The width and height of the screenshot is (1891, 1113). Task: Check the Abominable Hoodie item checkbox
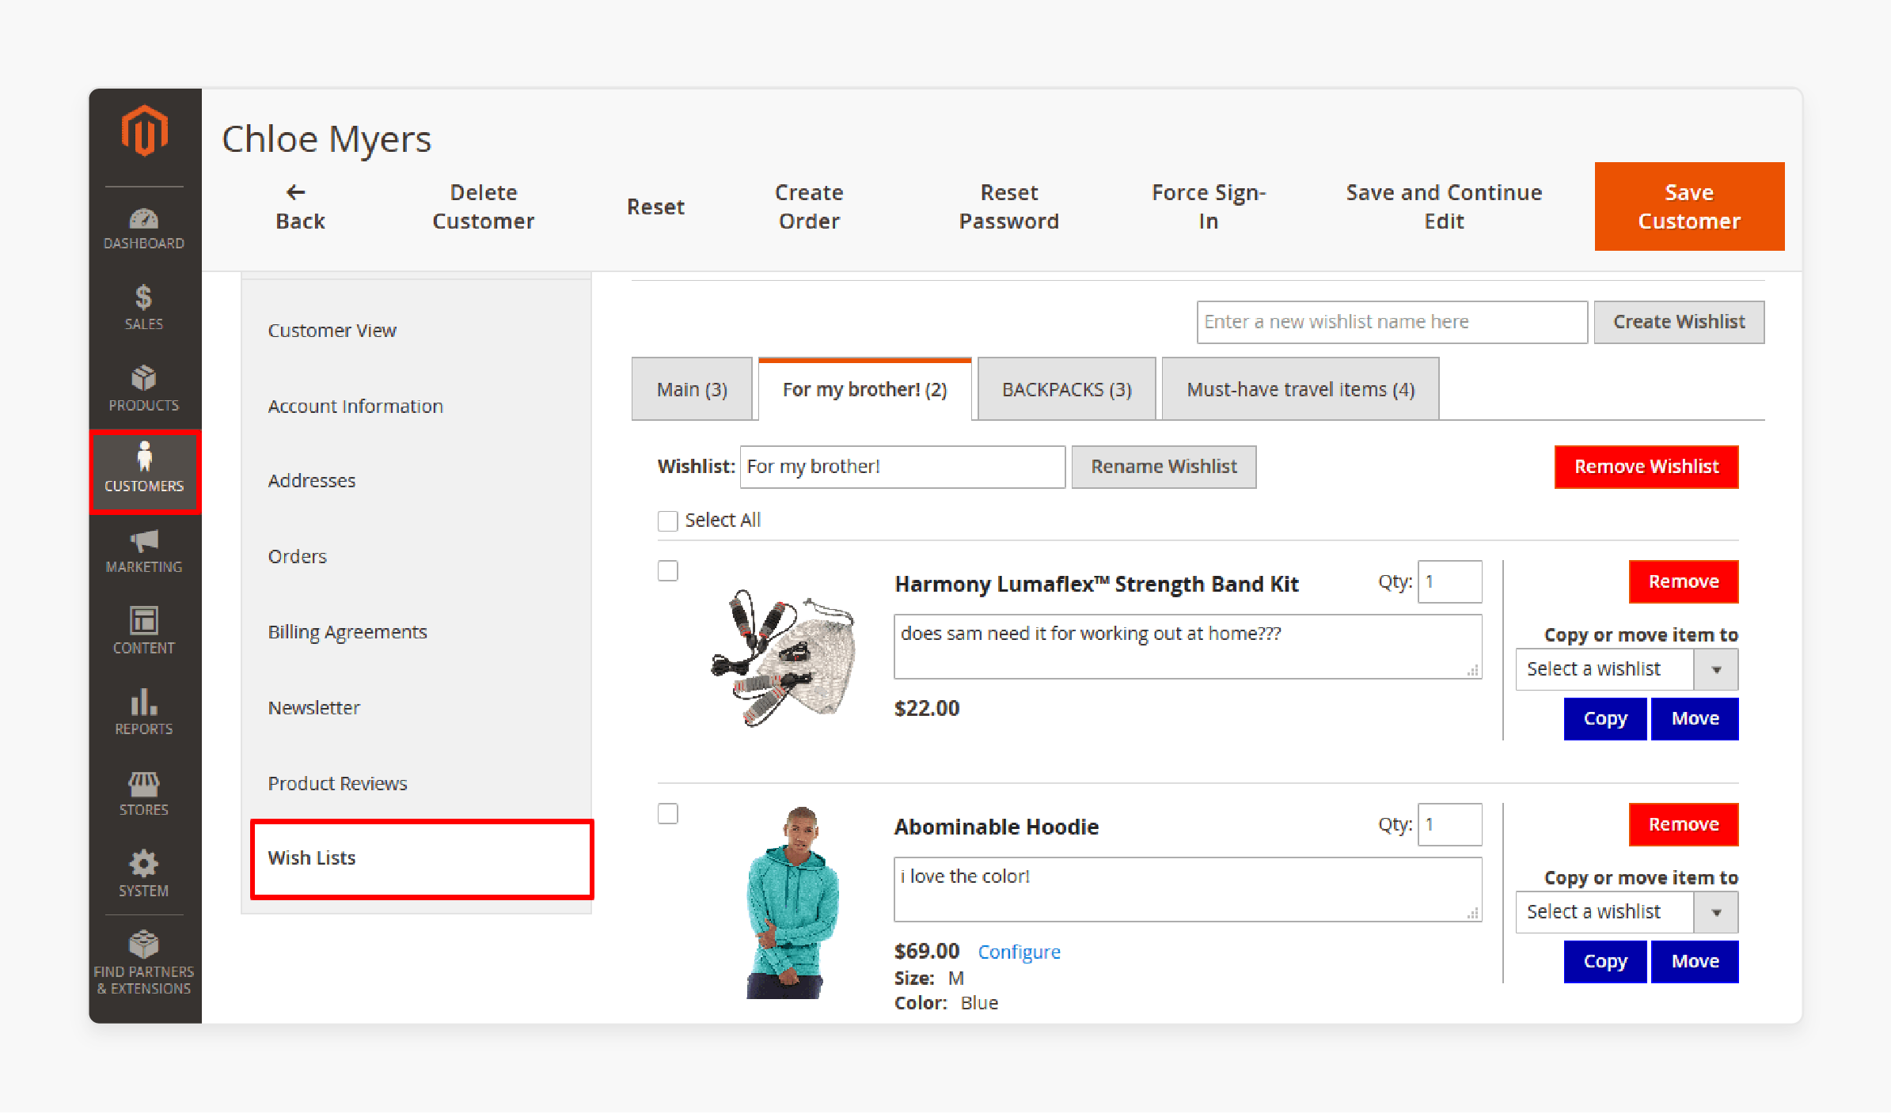tap(668, 813)
